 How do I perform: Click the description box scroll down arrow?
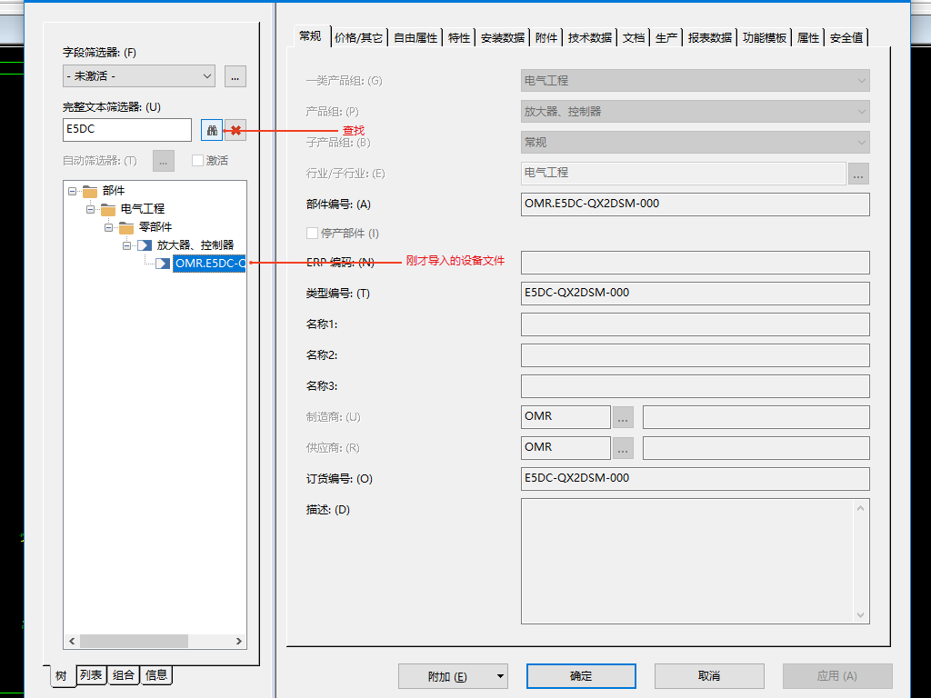[x=860, y=615]
